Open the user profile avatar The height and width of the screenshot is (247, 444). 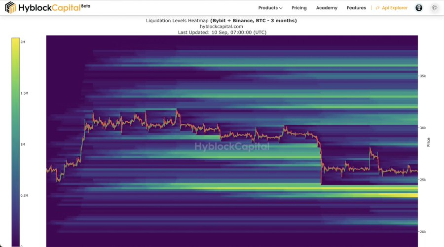[x=419, y=7]
